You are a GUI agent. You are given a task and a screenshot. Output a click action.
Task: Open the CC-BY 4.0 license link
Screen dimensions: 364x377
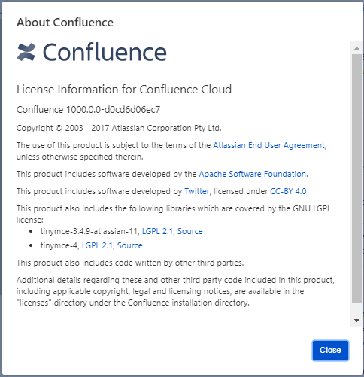point(288,191)
